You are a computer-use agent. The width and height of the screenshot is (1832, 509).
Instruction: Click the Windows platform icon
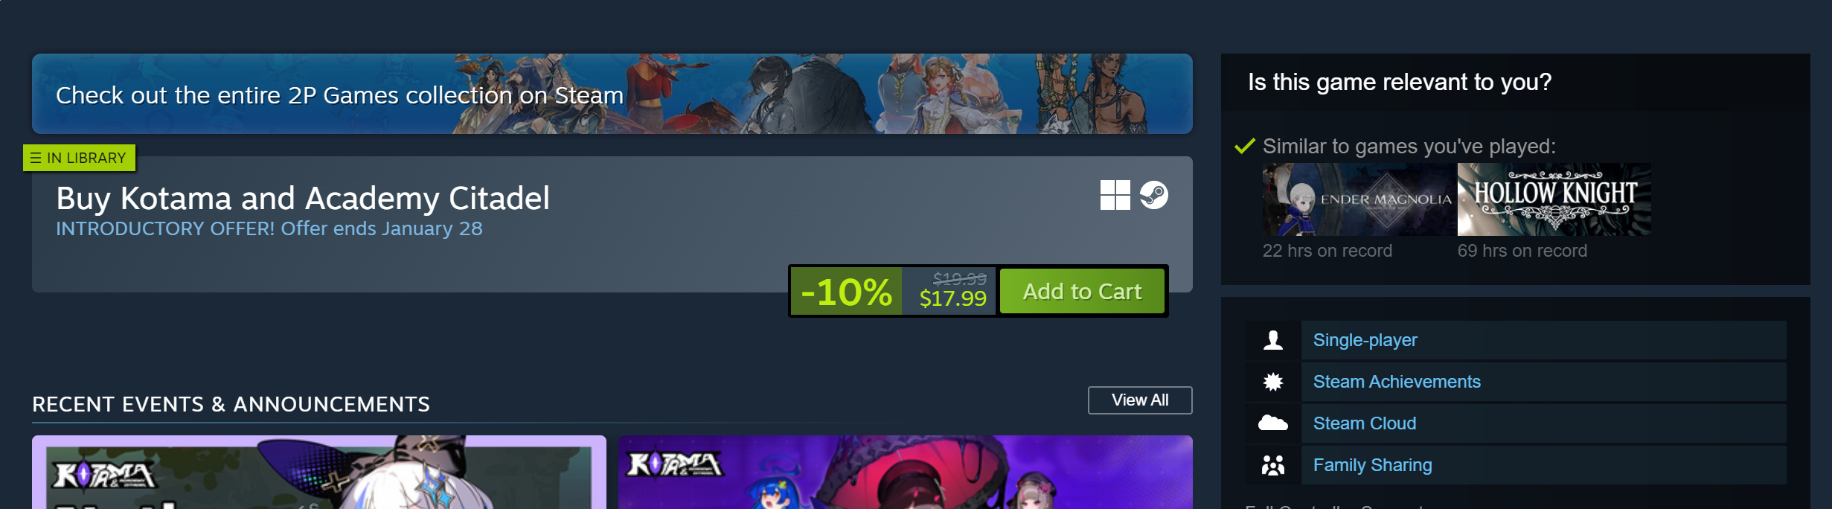[1115, 195]
